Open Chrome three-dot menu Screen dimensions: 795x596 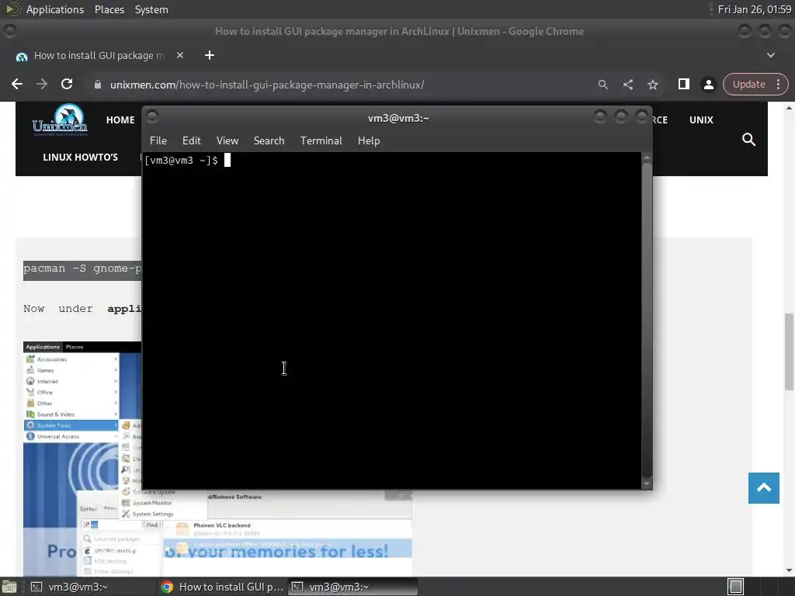pos(778,84)
